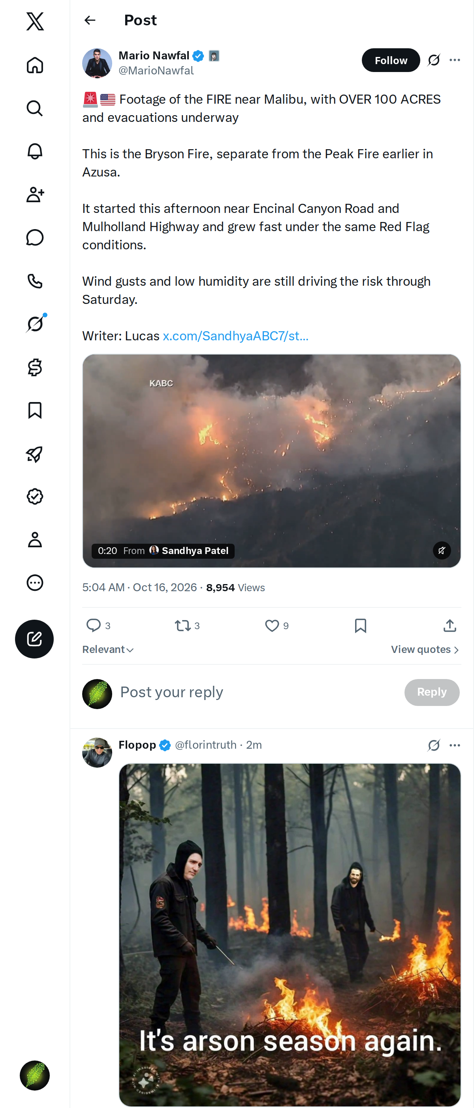Open Notifications bell in sidebar

(x=35, y=151)
